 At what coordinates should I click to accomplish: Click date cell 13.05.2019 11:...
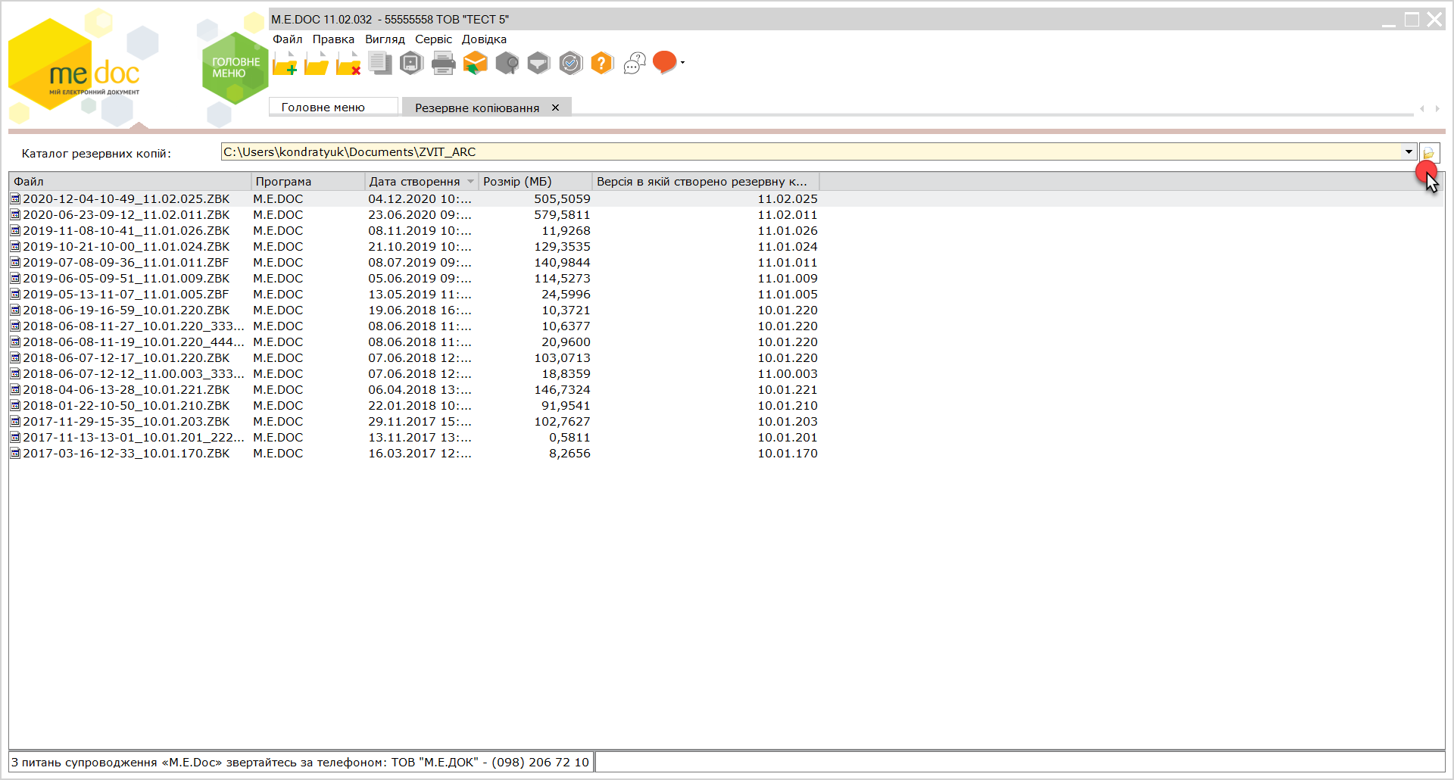[x=420, y=295]
